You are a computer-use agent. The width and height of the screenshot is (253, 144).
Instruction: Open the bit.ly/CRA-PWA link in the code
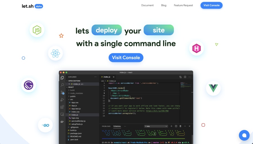tap(157, 111)
